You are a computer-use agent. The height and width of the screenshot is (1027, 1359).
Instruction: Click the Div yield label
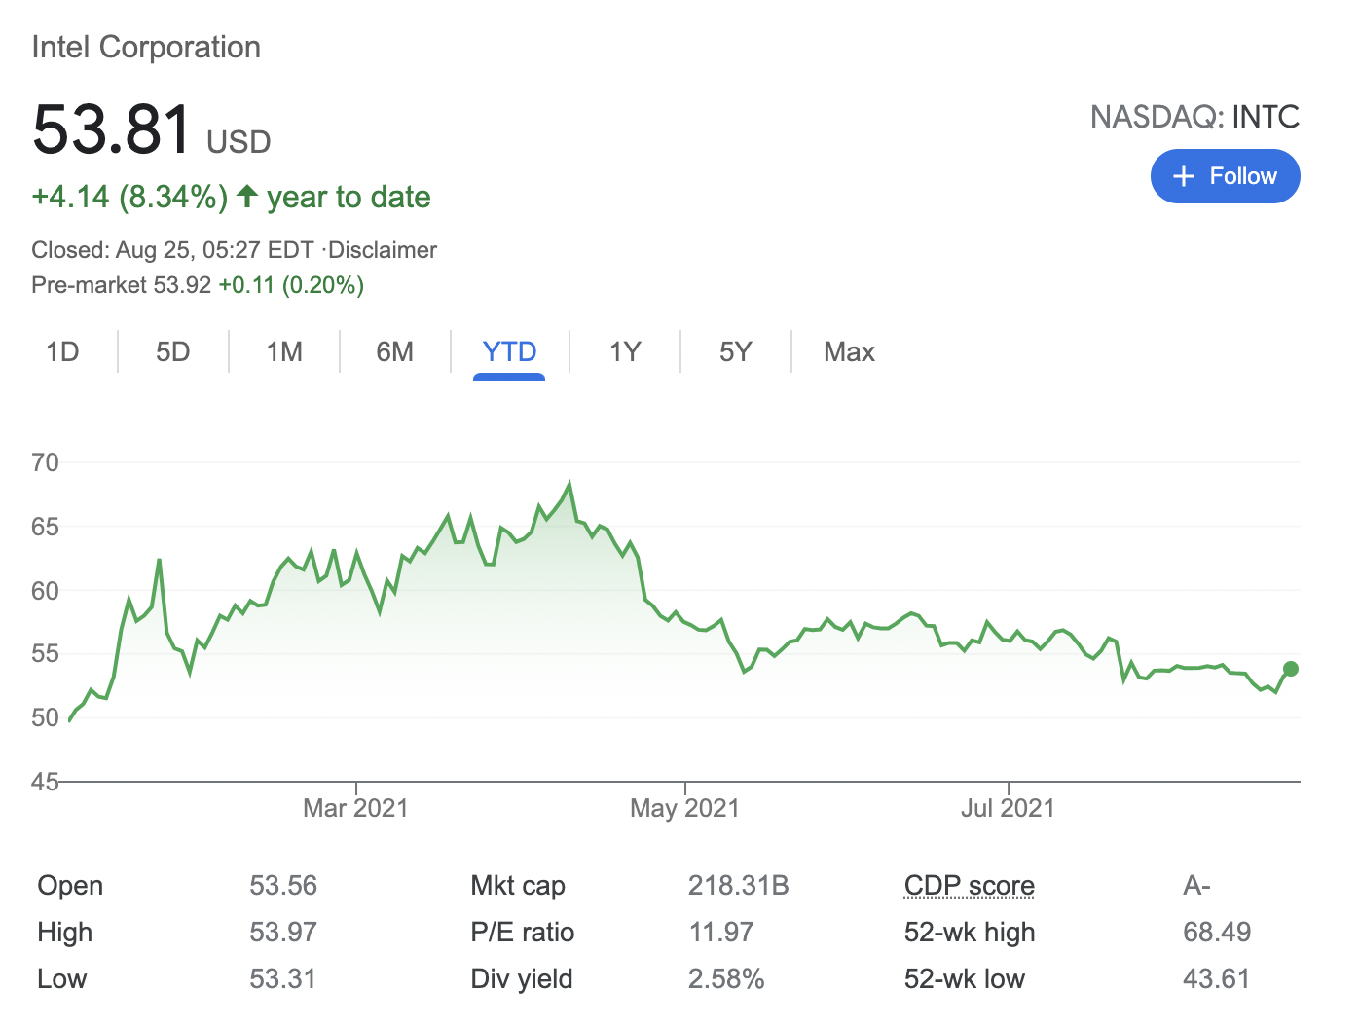(x=522, y=978)
